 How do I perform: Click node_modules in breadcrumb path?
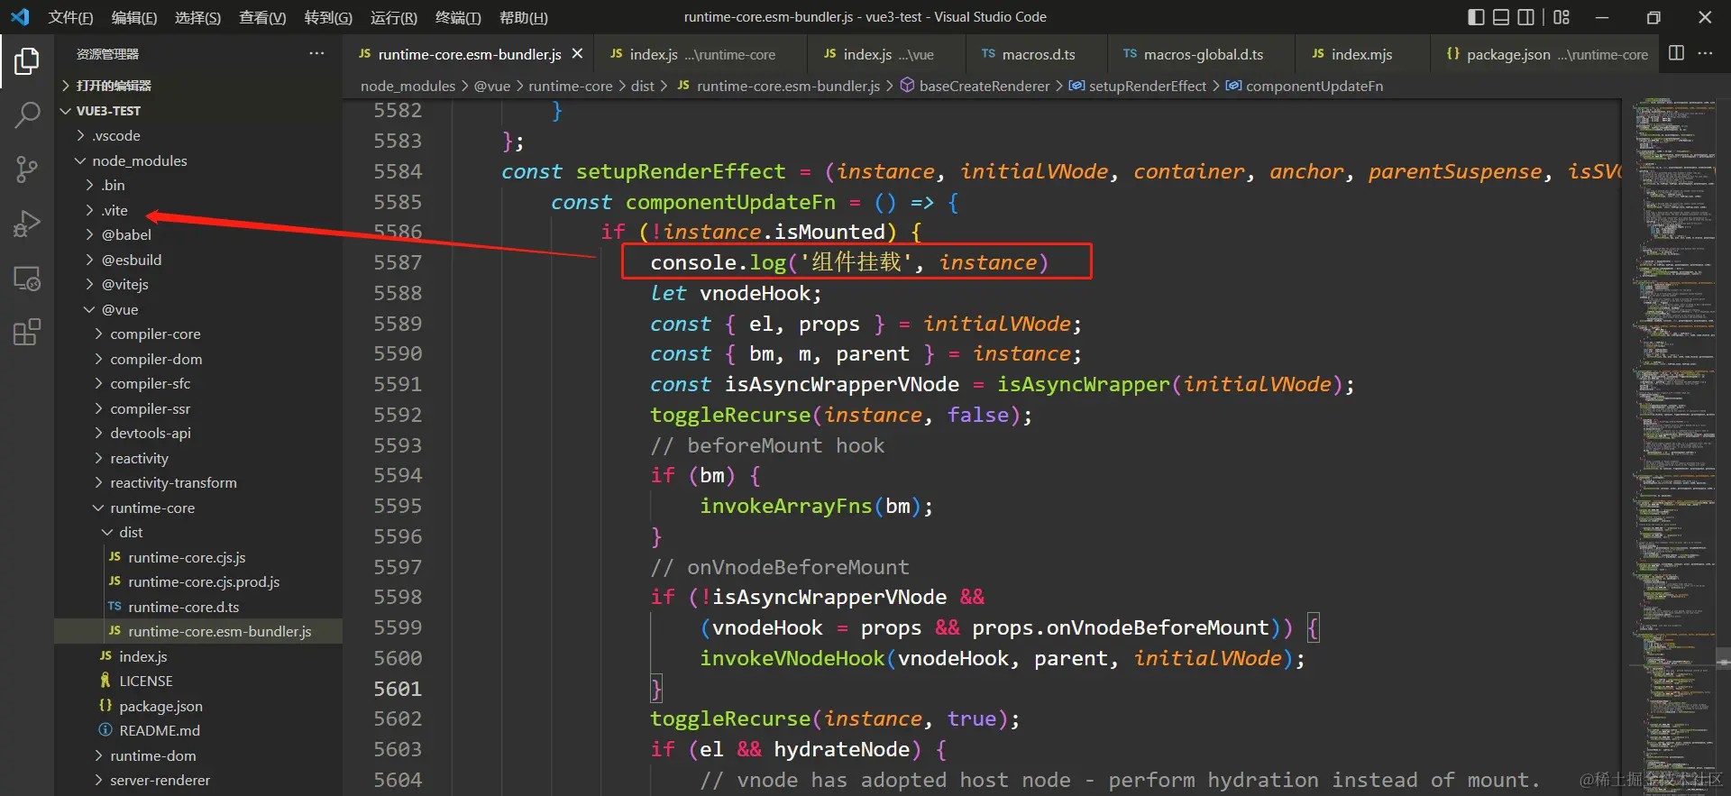coord(408,86)
